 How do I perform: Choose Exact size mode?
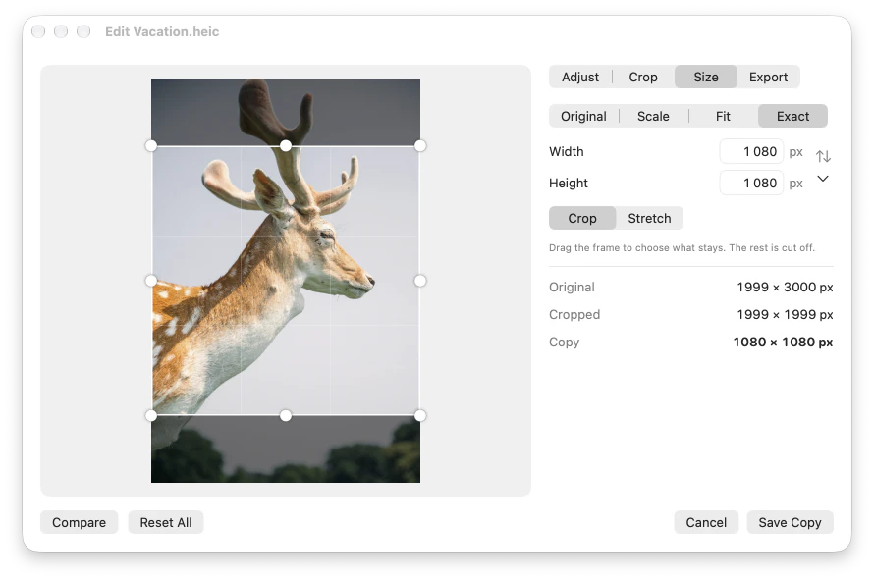pos(792,116)
